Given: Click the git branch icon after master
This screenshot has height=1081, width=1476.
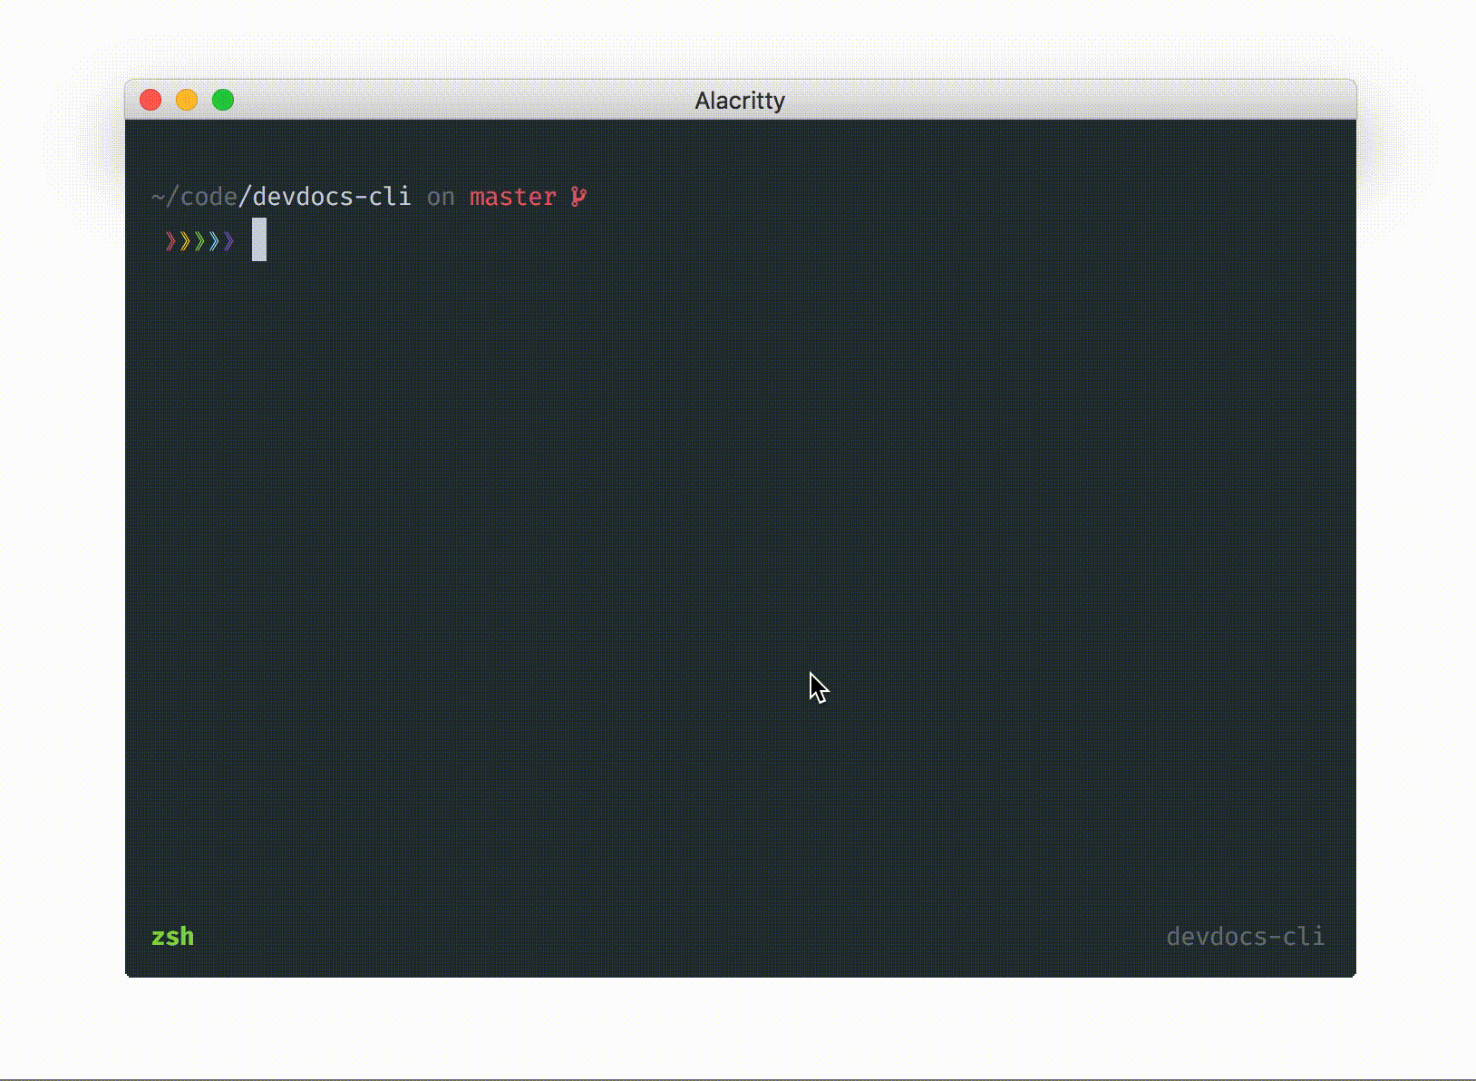Looking at the screenshot, I should pos(578,196).
